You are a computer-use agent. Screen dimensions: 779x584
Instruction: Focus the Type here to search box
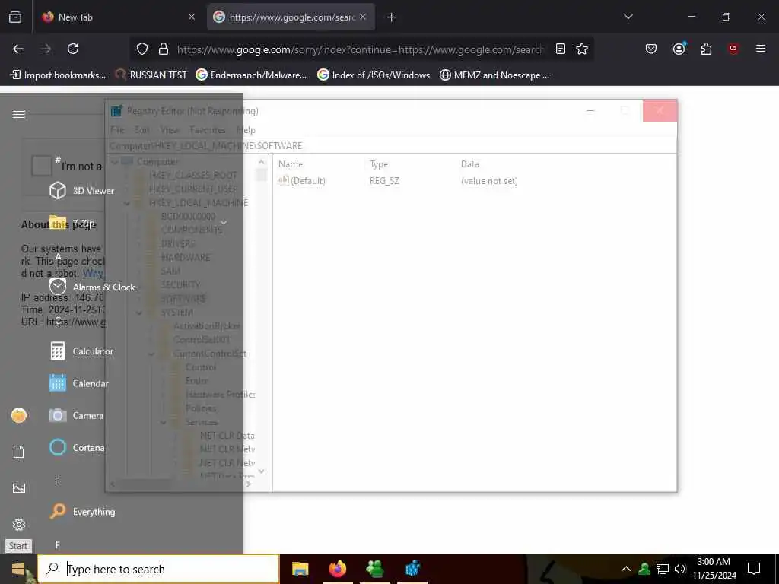pos(158,569)
